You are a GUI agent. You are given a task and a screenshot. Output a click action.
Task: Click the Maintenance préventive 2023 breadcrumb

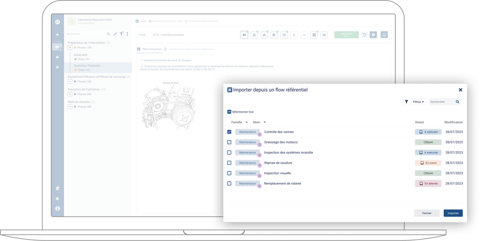click(165, 21)
